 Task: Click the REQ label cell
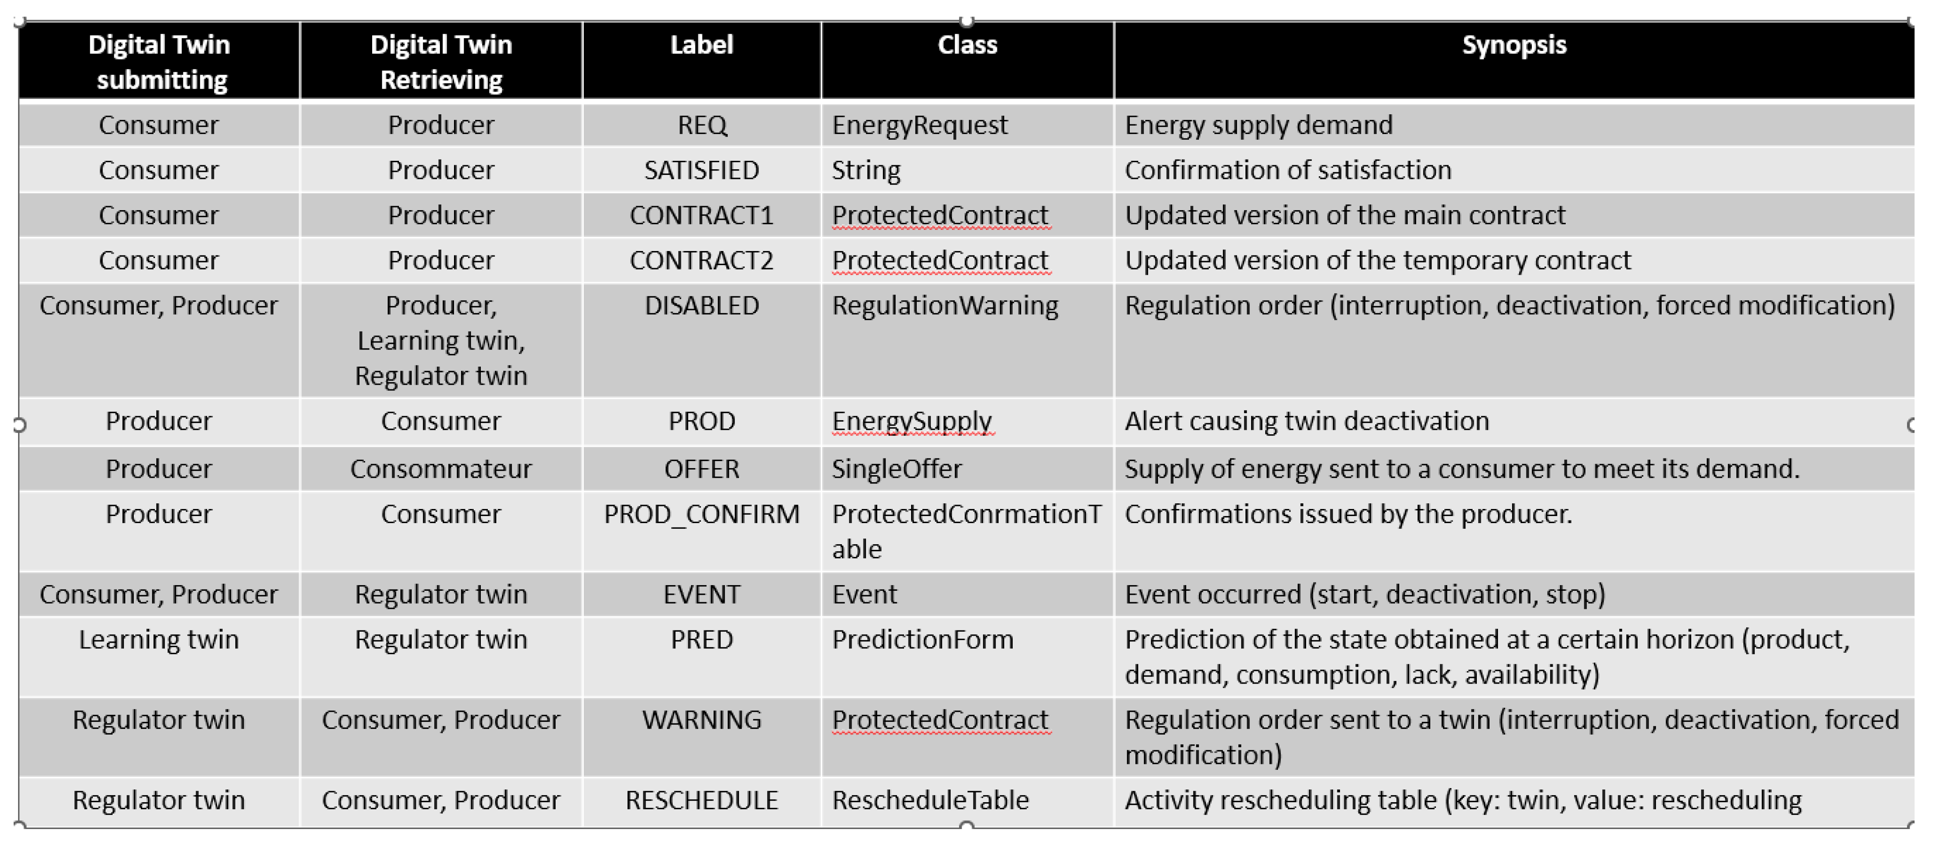(701, 125)
